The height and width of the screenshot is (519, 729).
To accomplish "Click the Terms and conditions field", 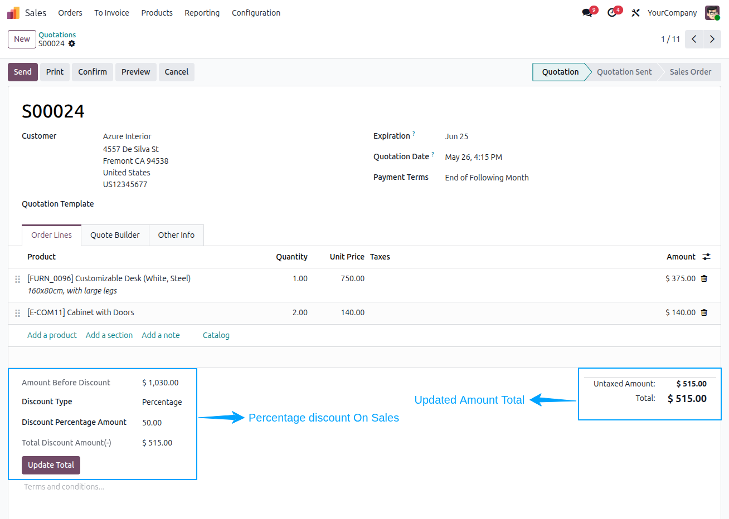I will pos(64,487).
